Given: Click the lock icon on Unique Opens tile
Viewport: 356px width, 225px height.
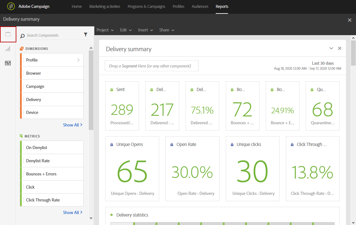Looking at the screenshot, I should 112,145.
